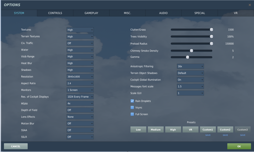Open the Monitors dropdown
Image resolution: width=254 pixels, height=152 pixels.
[x=80, y=90]
